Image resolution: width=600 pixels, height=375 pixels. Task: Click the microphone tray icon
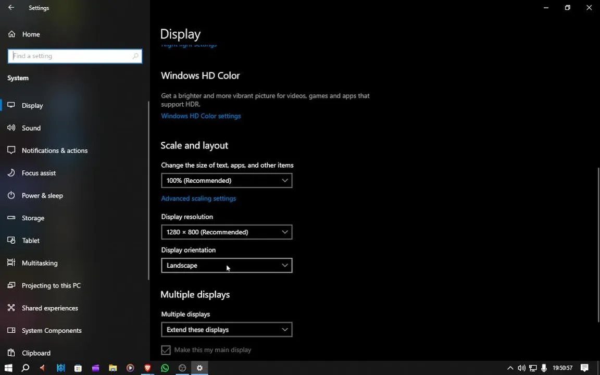pyautogui.click(x=544, y=368)
